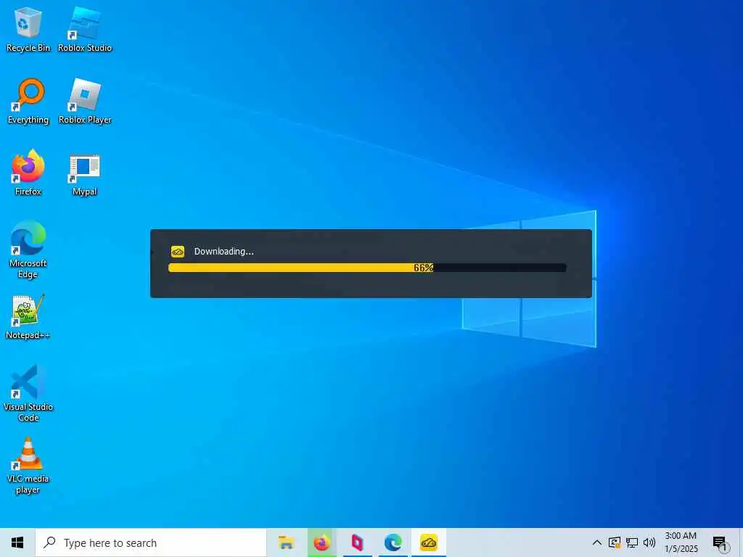This screenshot has width=743, height=557.
Task: Click the yellow cloud icon in the Downloading dialog
Action: coord(178,252)
